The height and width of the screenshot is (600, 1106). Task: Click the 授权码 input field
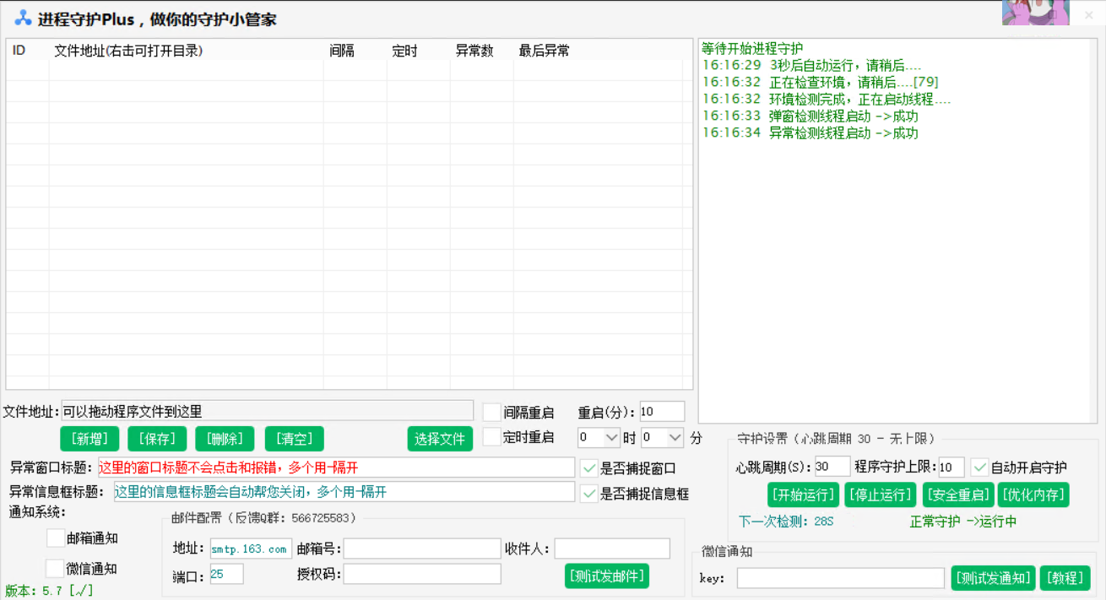click(x=422, y=574)
